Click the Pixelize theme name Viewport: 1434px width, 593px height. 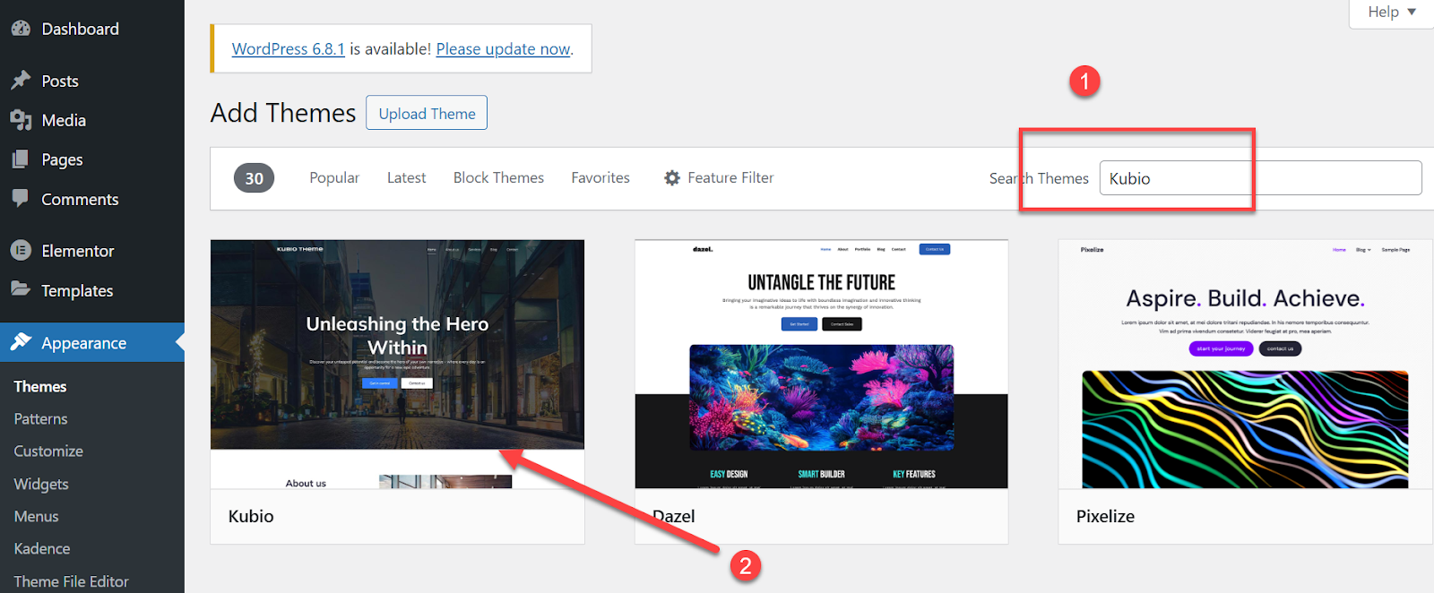1105,516
